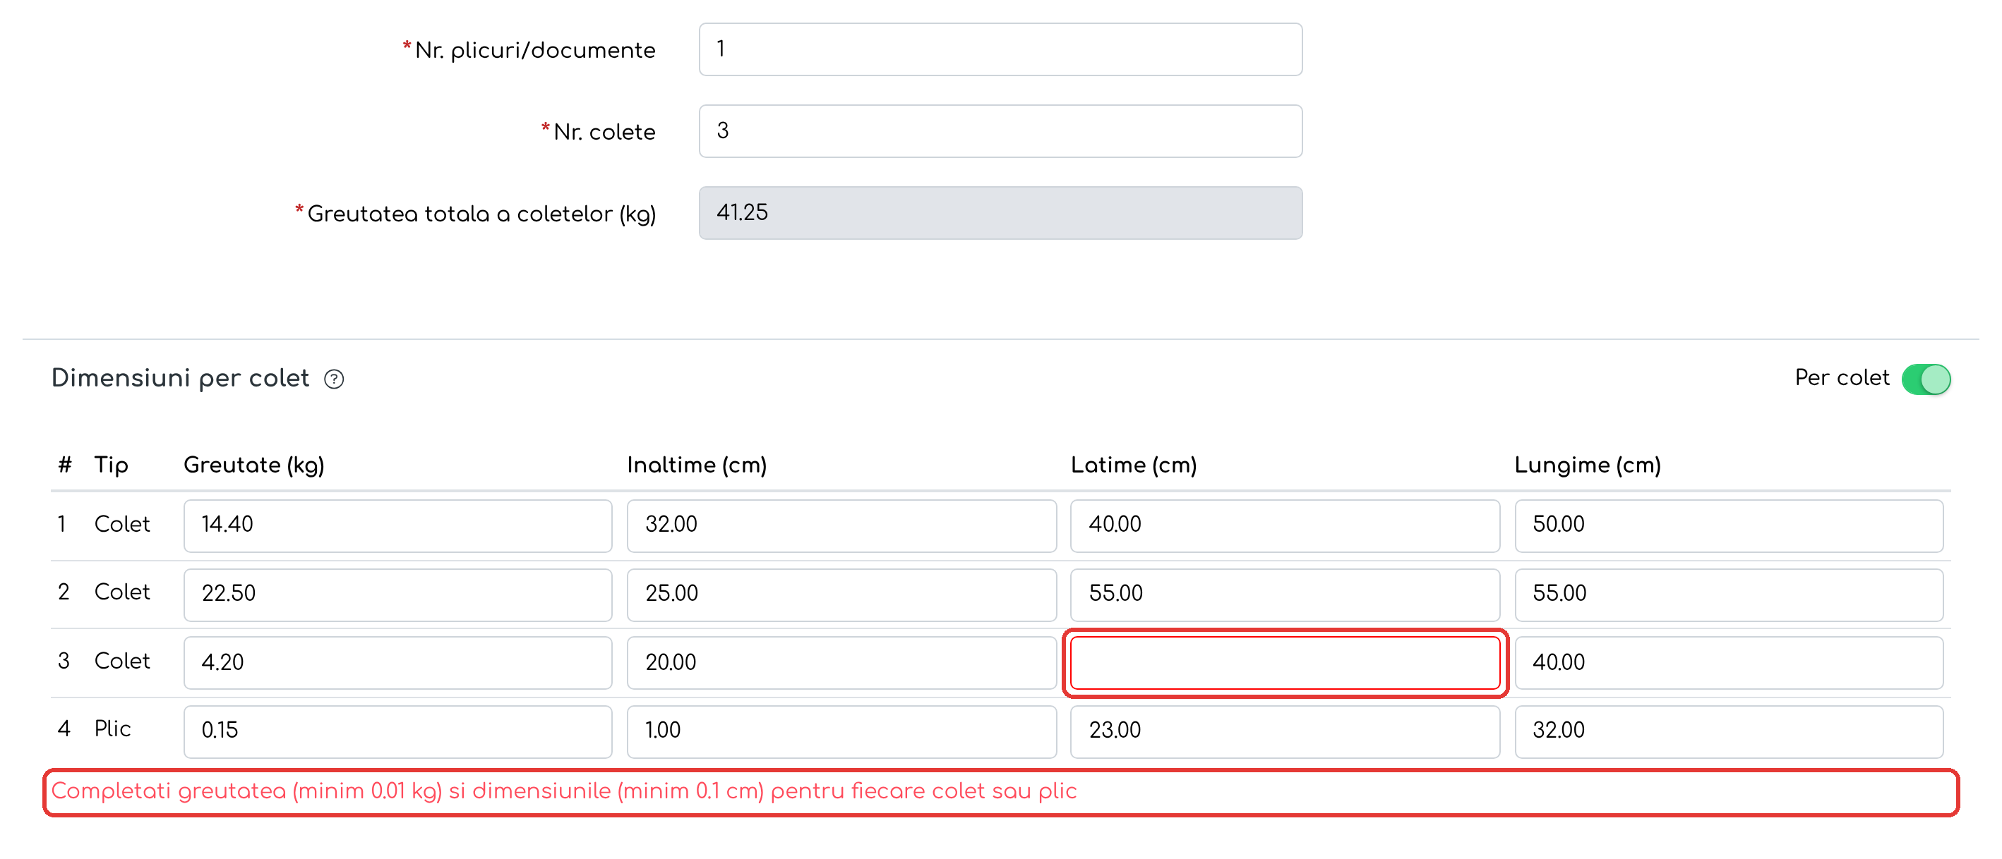Edit length 50.00 for parcel 1
This screenshot has width=2002, height=859.
pos(1730,526)
